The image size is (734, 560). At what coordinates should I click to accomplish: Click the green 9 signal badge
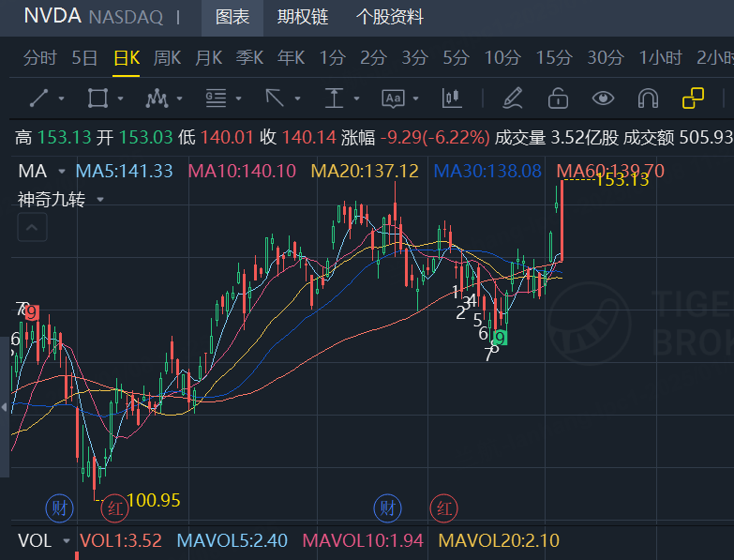point(501,338)
